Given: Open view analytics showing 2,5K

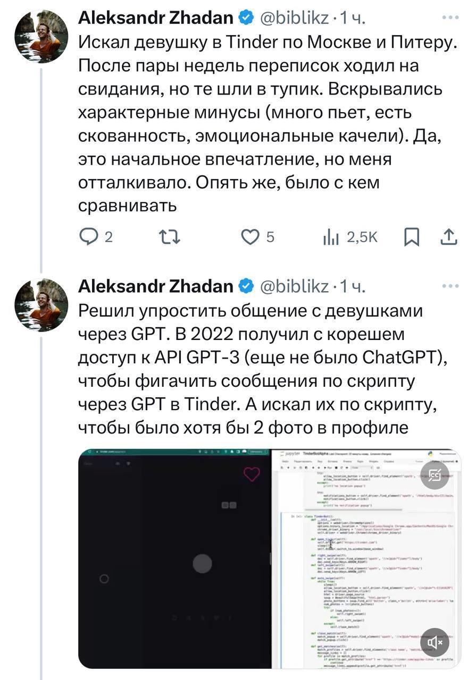Looking at the screenshot, I should point(331,237).
